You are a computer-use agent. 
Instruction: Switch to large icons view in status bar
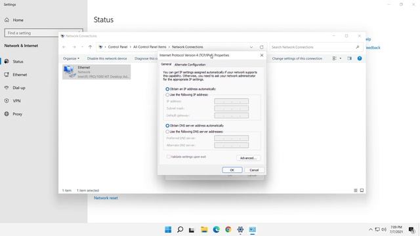click(362, 191)
